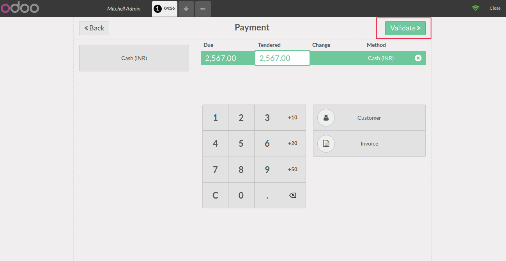Check the wifi connection status icon
The image size is (506, 261).
tap(475, 8)
